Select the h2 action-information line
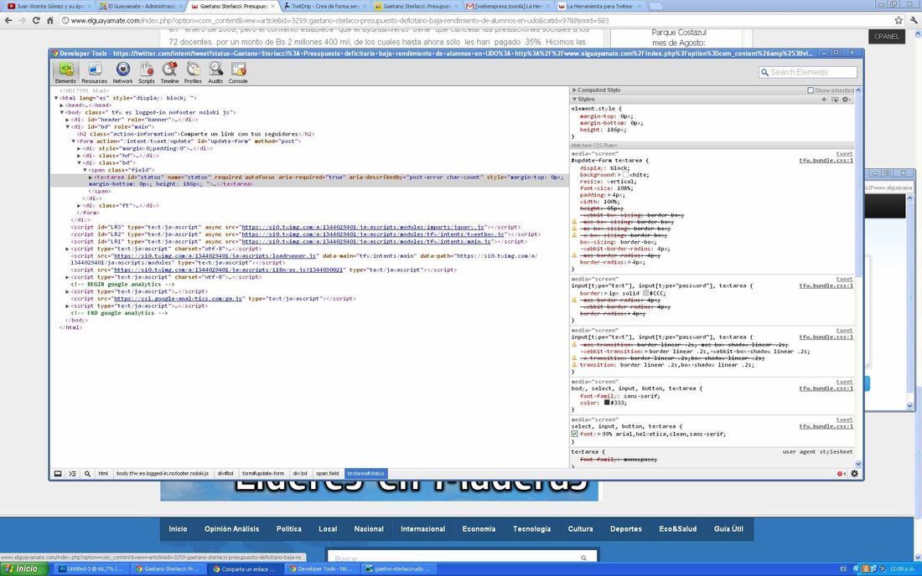Viewport: 922px width, 576px height. click(x=195, y=134)
